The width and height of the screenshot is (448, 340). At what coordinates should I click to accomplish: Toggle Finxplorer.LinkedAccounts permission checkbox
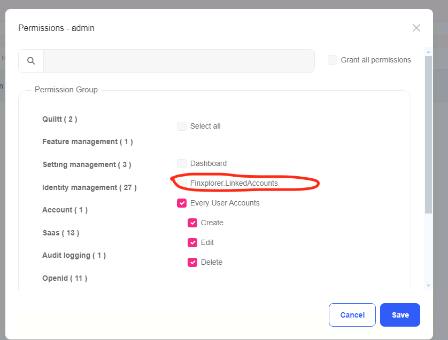click(x=182, y=183)
